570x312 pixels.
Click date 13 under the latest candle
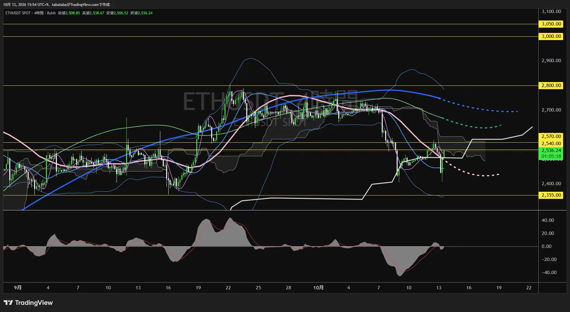[439, 288]
